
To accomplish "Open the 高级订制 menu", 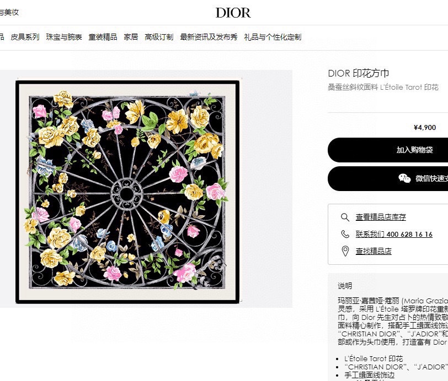I will point(159,37).
